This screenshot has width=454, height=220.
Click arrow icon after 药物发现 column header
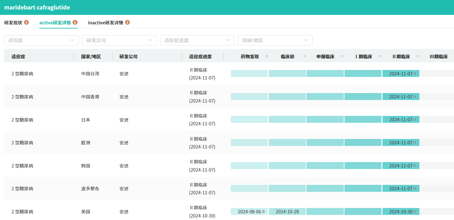point(267,56)
